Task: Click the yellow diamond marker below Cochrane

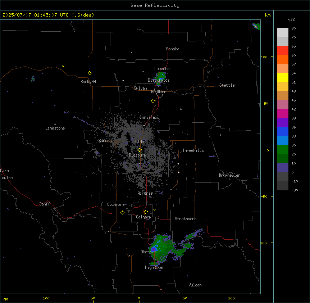Action: 122,212
